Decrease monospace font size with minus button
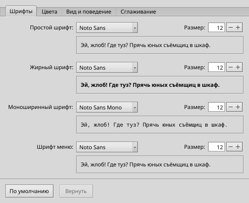Image resolution: width=249 pixels, height=203 pixels. coord(230,107)
